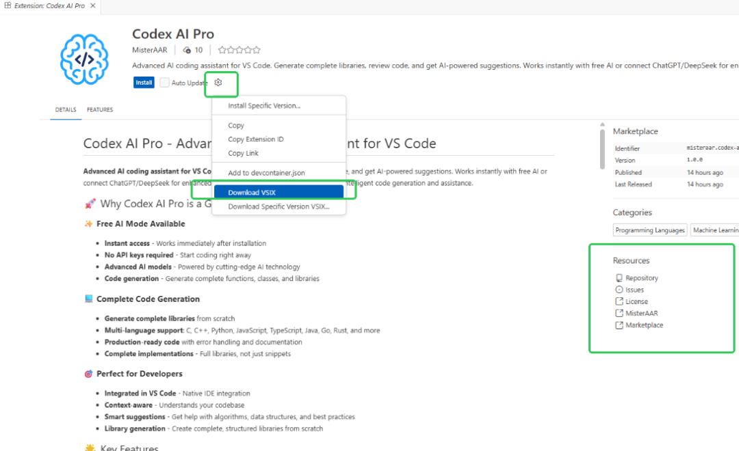Screen dimensions: 739x451
Task: Click the Context-aware bullet text
Action: coord(174,405)
